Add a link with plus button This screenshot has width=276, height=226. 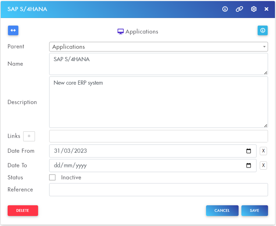tap(29, 136)
